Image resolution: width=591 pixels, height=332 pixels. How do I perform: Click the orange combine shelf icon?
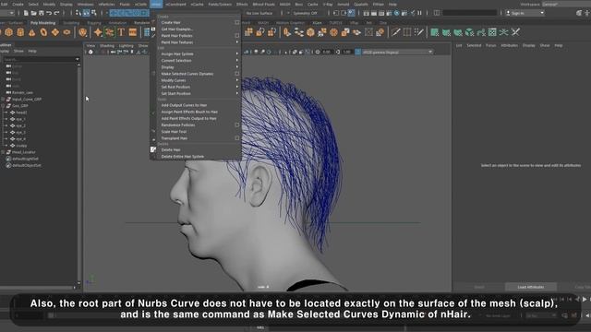[248, 32]
